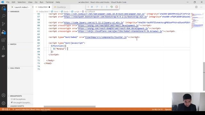Pause the debug session
This screenshot has width=205, height=115.
(x=92, y=7)
